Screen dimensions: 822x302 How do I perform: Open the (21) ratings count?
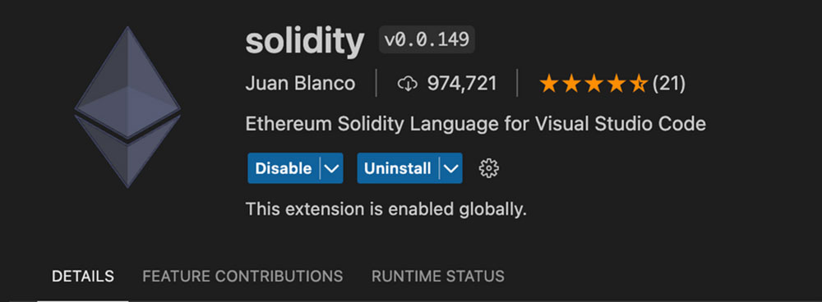pos(669,84)
